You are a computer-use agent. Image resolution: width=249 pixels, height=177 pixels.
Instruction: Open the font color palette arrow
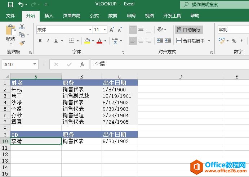click(x=106, y=41)
